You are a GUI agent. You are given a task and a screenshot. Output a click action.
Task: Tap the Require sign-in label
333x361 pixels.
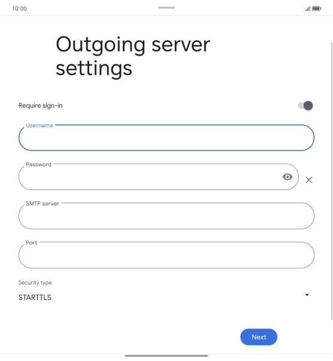40,105
